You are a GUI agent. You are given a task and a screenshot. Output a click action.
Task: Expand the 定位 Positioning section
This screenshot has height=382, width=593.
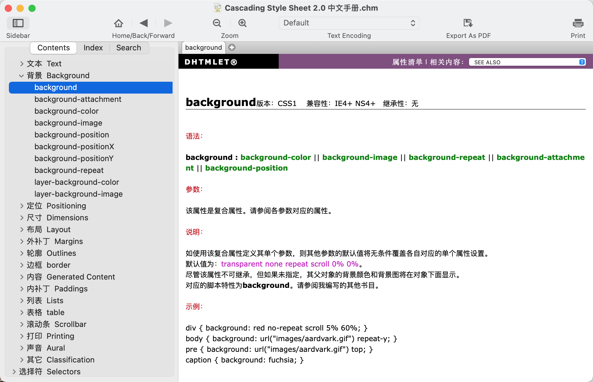pos(22,206)
